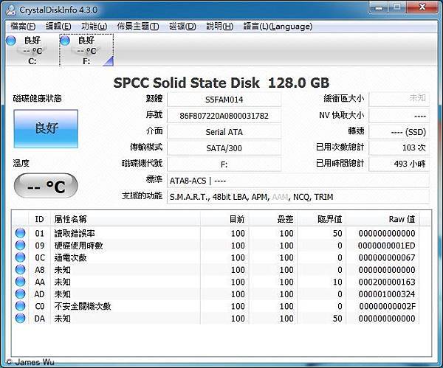Open the 編輯(E) menu

coord(58,27)
